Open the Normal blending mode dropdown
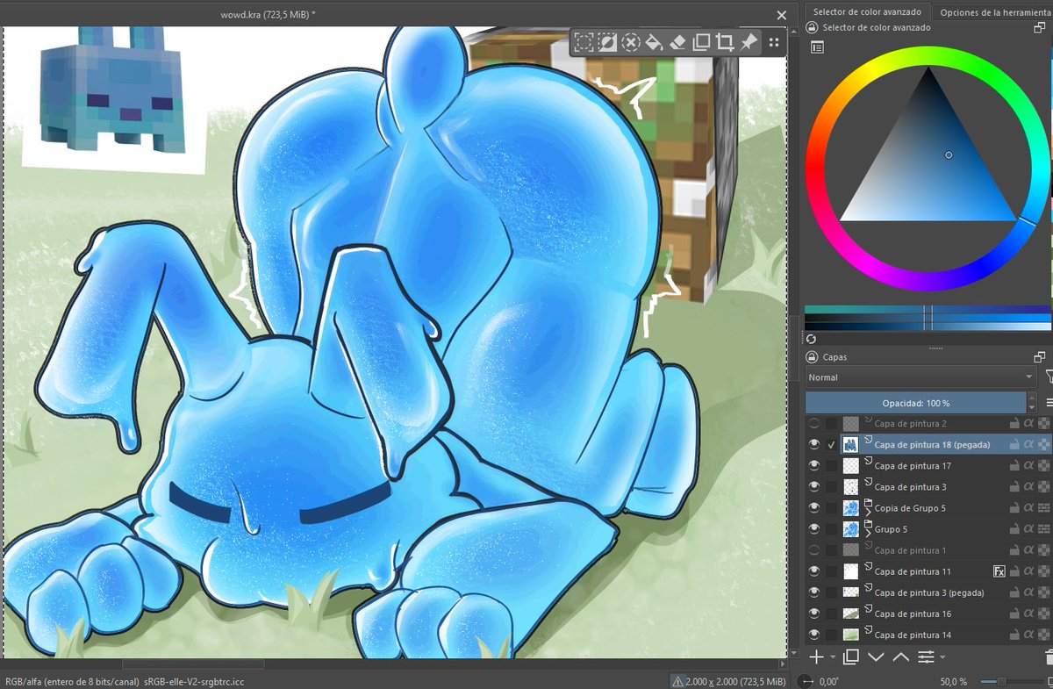The width and height of the screenshot is (1053, 689). click(x=921, y=377)
